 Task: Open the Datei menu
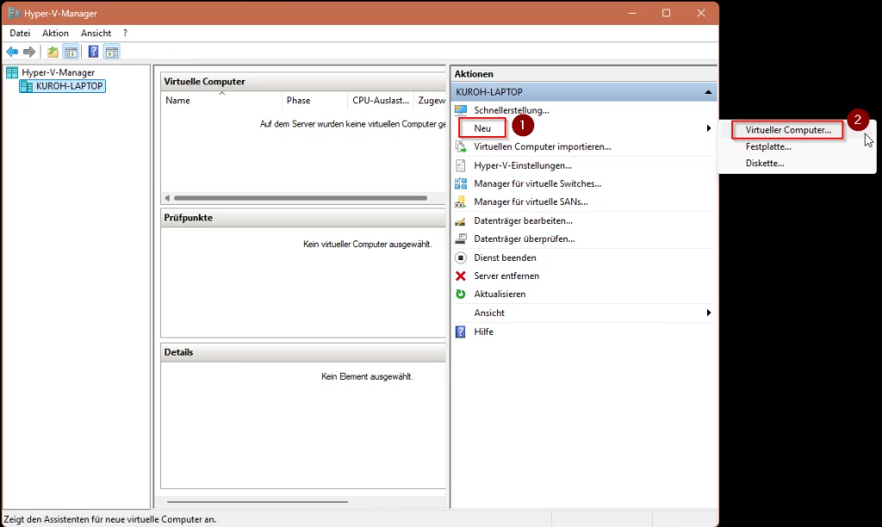pyautogui.click(x=20, y=33)
